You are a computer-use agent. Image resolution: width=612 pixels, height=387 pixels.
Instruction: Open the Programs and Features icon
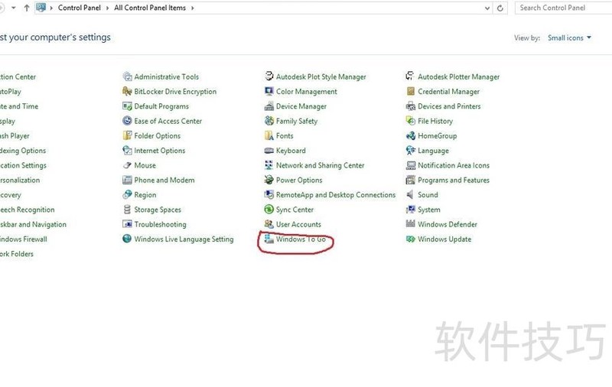point(410,180)
